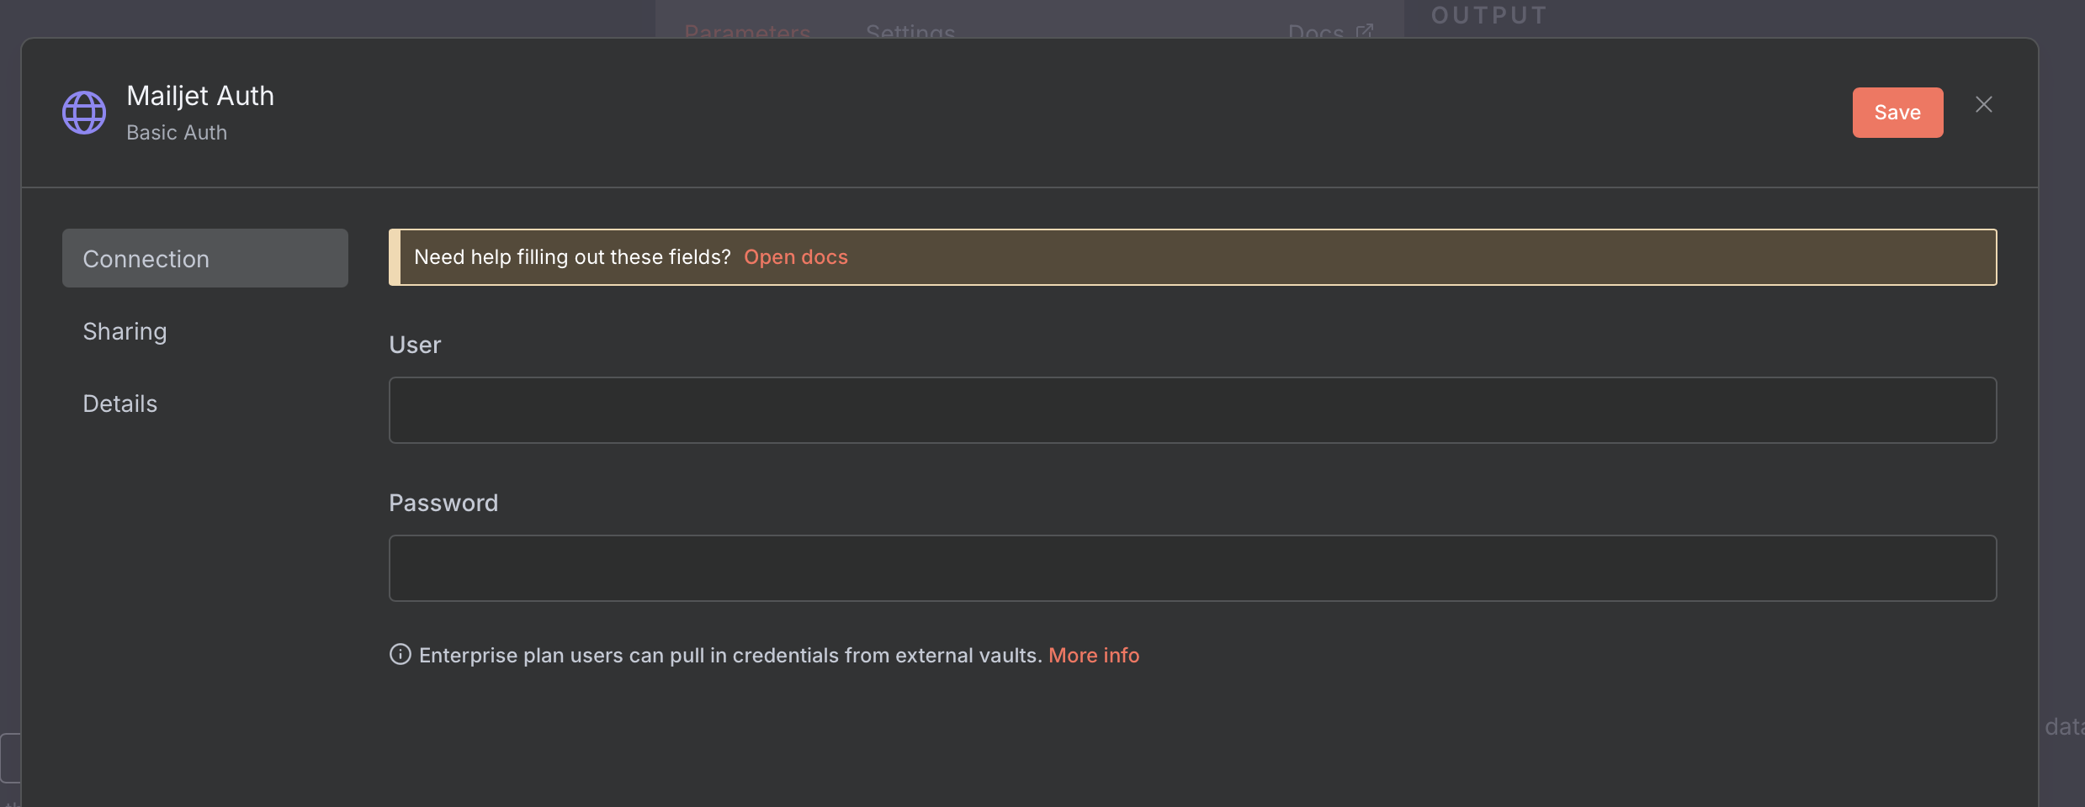Image resolution: width=2085 pixels, height=807 pixels.
Task: Click the Mailjet Auth globe icon
Action: (84, 113)
